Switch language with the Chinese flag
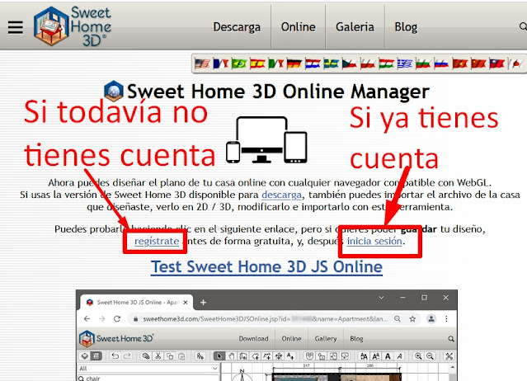This screenshot has height=381, width=527. [478, 63]
